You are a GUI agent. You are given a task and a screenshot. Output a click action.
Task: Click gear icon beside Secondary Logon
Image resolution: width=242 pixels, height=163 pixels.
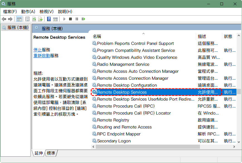click(94, 141)
